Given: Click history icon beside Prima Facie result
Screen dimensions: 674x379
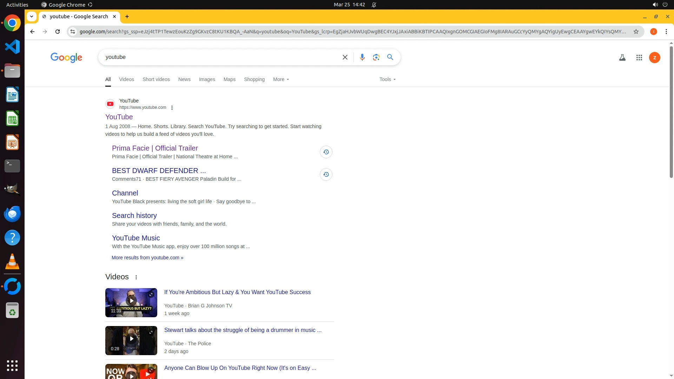Looking at the screenshot, I should (x=326, y=152).
